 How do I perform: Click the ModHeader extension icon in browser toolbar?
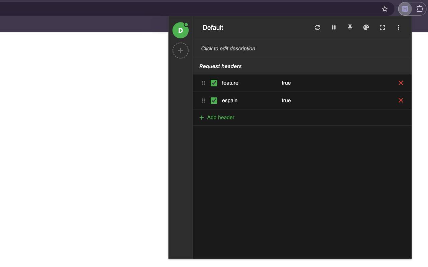point(405,9)
